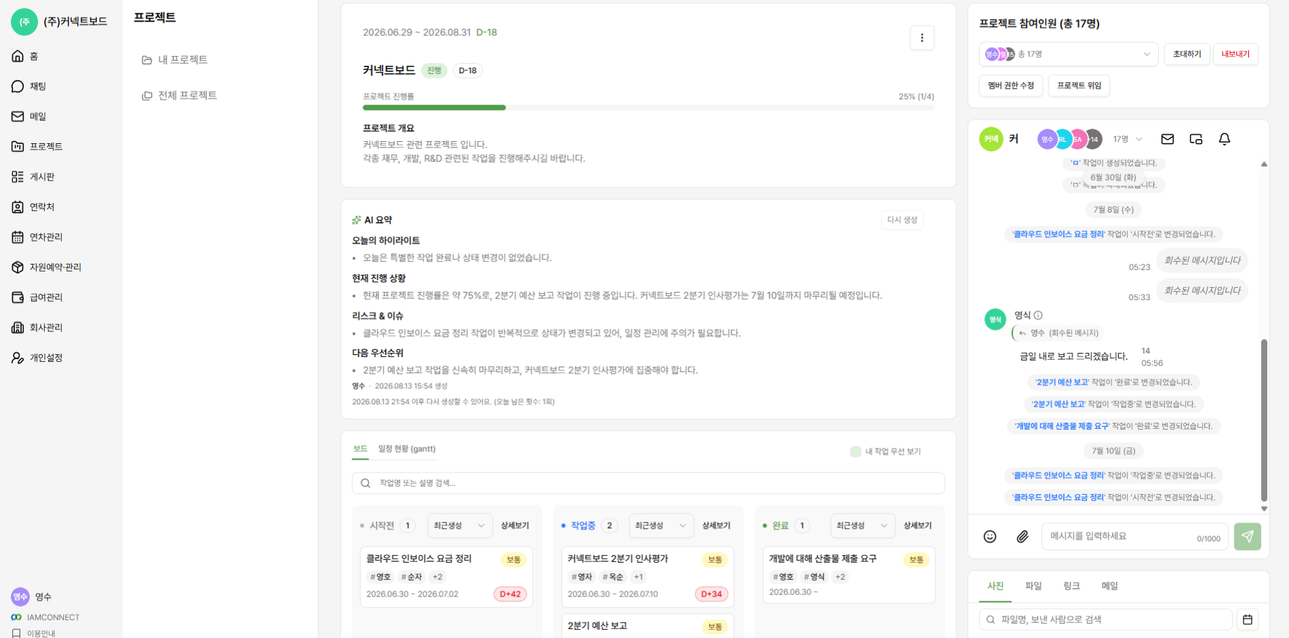
Task: Select the 파일 tab in attachments panel
Action: 1033,586
